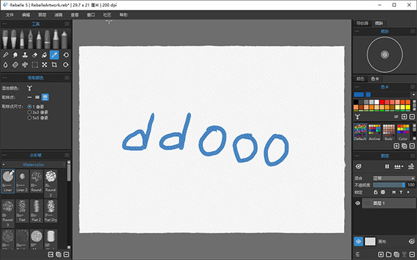This screenshot has height=260, width=417.
Task: Select the rectangular selection tool
Action: (x=35, y=65)
